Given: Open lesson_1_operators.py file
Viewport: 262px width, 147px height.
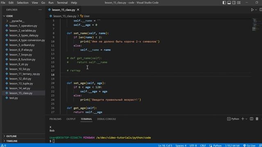Looking at the screenshot, I should (23, 26).
